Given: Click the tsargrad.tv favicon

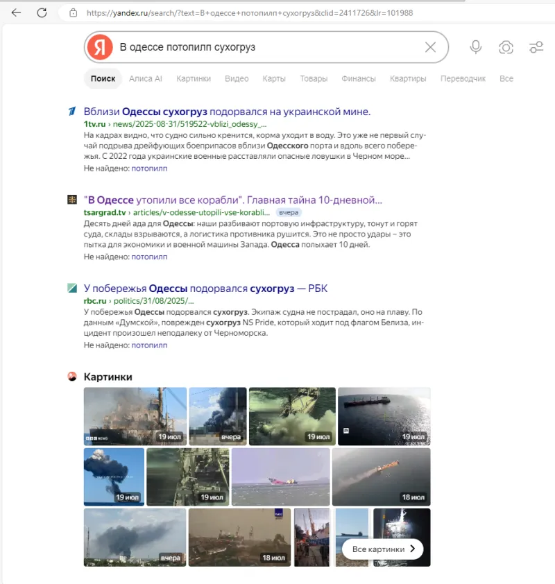Looking at the screenshot, I should pos(72,200).
